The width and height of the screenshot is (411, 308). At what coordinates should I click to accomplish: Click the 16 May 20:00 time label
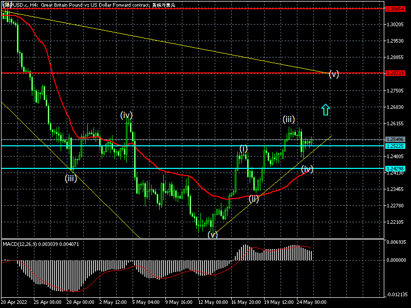(x=246, y=302)
